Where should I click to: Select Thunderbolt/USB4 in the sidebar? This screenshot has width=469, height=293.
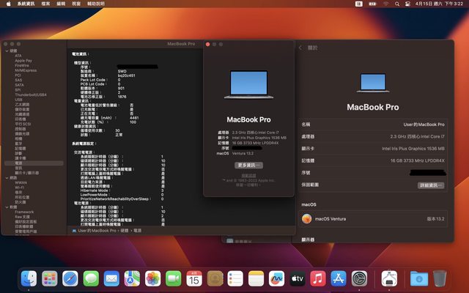[x=31, y=94]
